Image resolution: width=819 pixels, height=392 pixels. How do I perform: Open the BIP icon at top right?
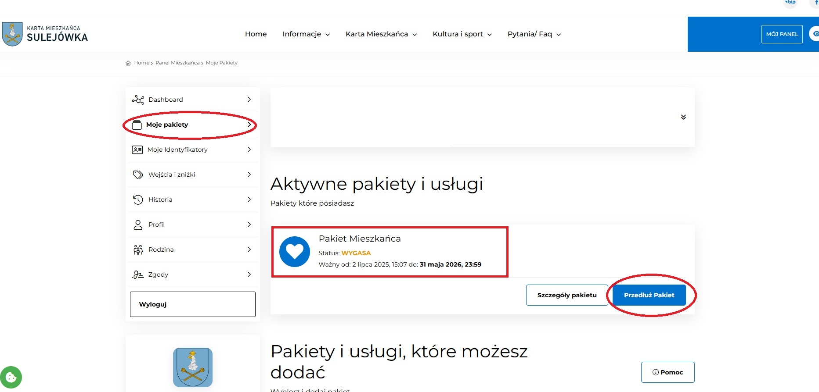coord(790,3)
